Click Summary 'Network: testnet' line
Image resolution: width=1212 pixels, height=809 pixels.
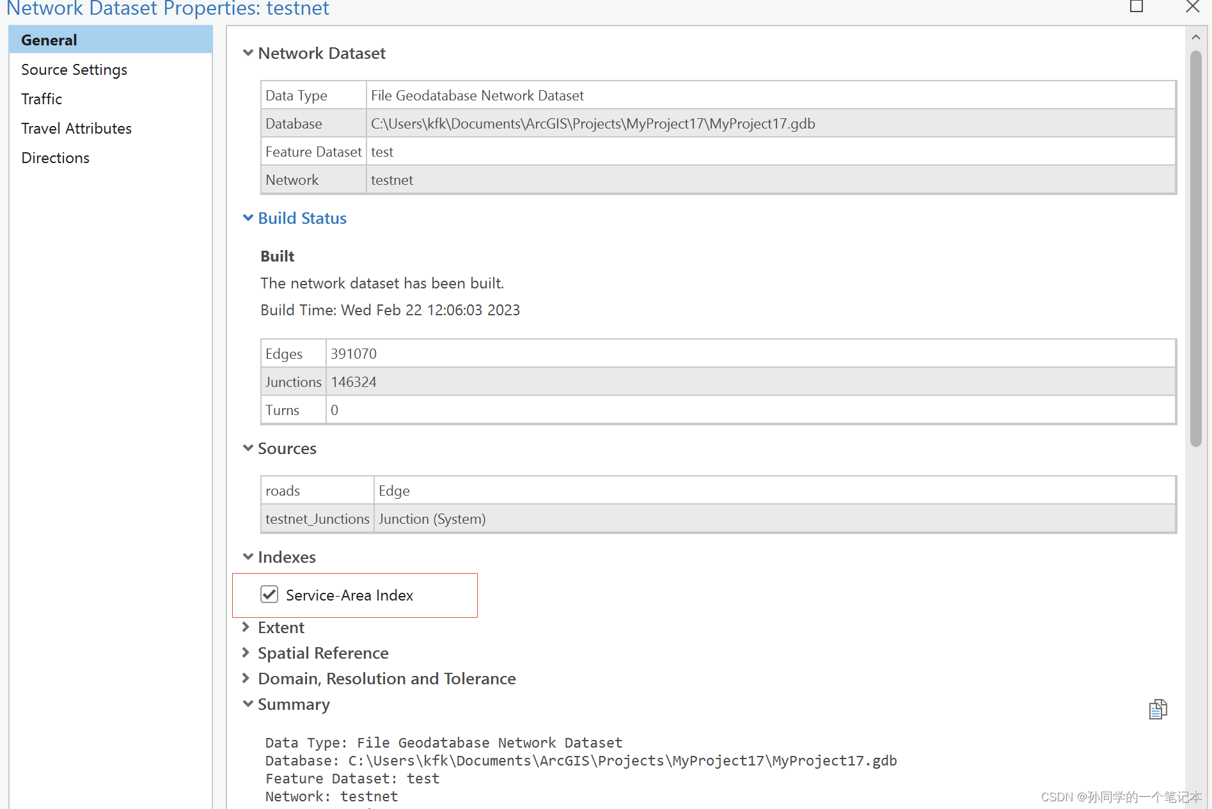click(x=331, y=796)
